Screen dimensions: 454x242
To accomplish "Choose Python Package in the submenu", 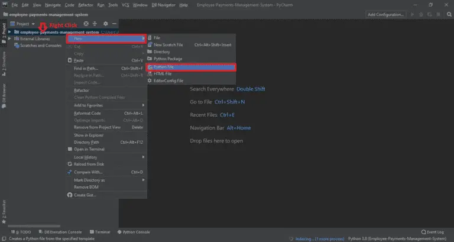I will [x=191, y=59].
